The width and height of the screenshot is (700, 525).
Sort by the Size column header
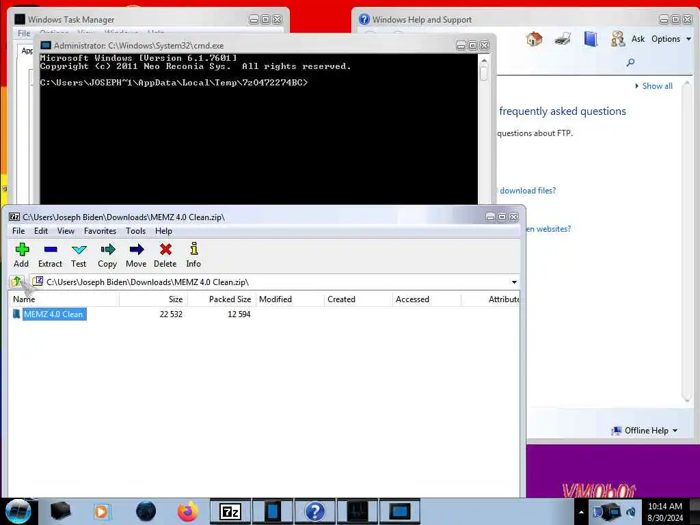pyautogui.click(x=153, y=299)
